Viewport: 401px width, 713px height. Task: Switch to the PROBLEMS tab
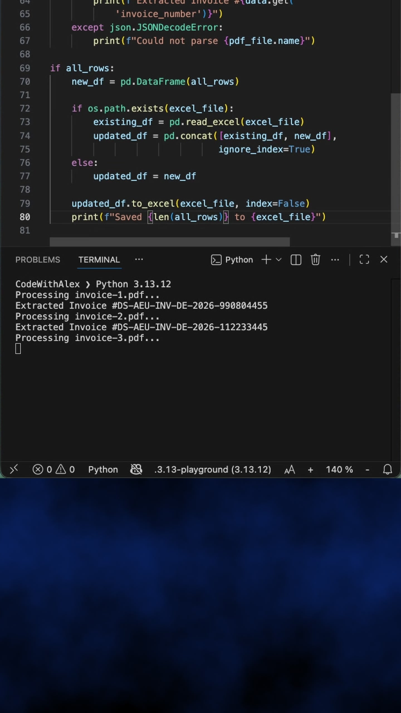(38, 260)
